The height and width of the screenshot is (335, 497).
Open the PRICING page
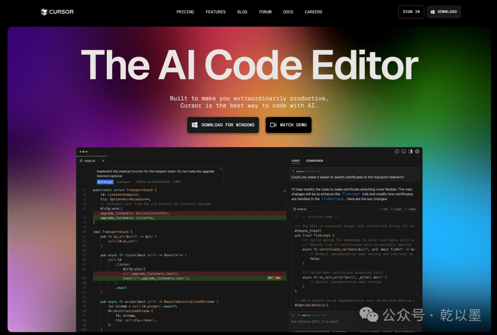pos(185,11)
